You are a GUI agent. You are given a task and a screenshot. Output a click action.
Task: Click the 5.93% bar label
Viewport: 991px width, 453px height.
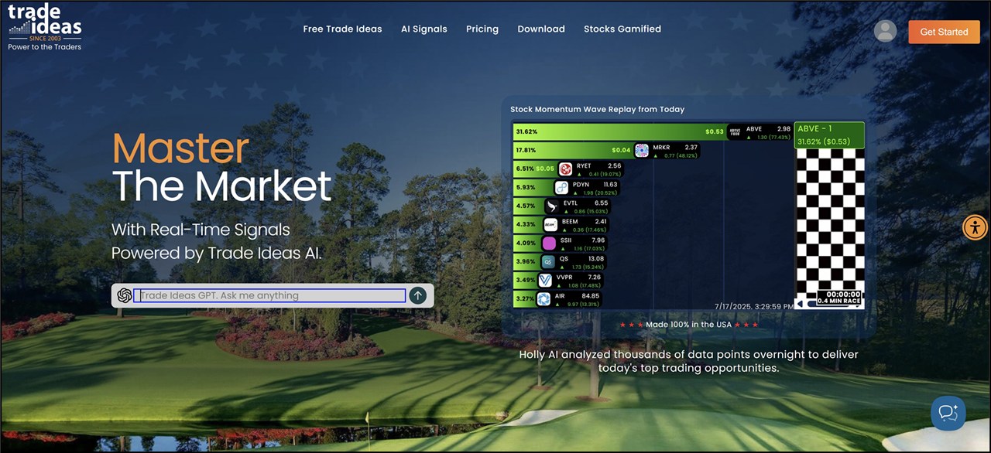pos(525,187)
